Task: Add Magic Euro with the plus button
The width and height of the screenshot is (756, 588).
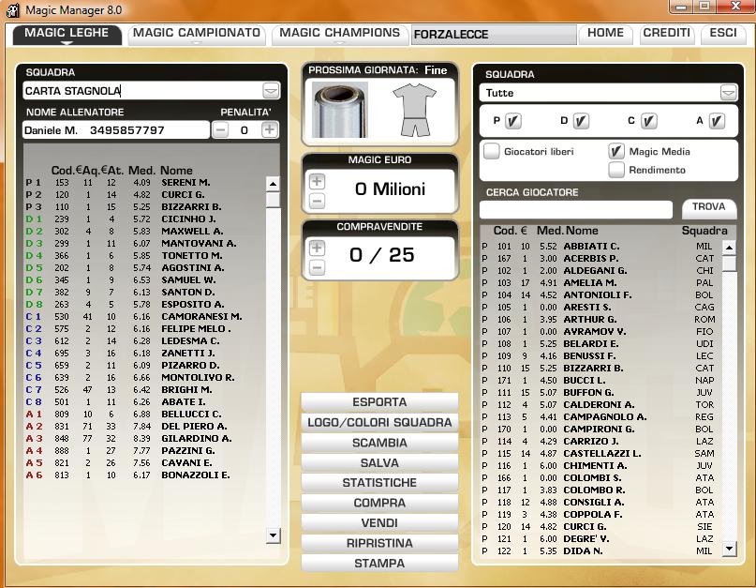Action: (317, 182)
